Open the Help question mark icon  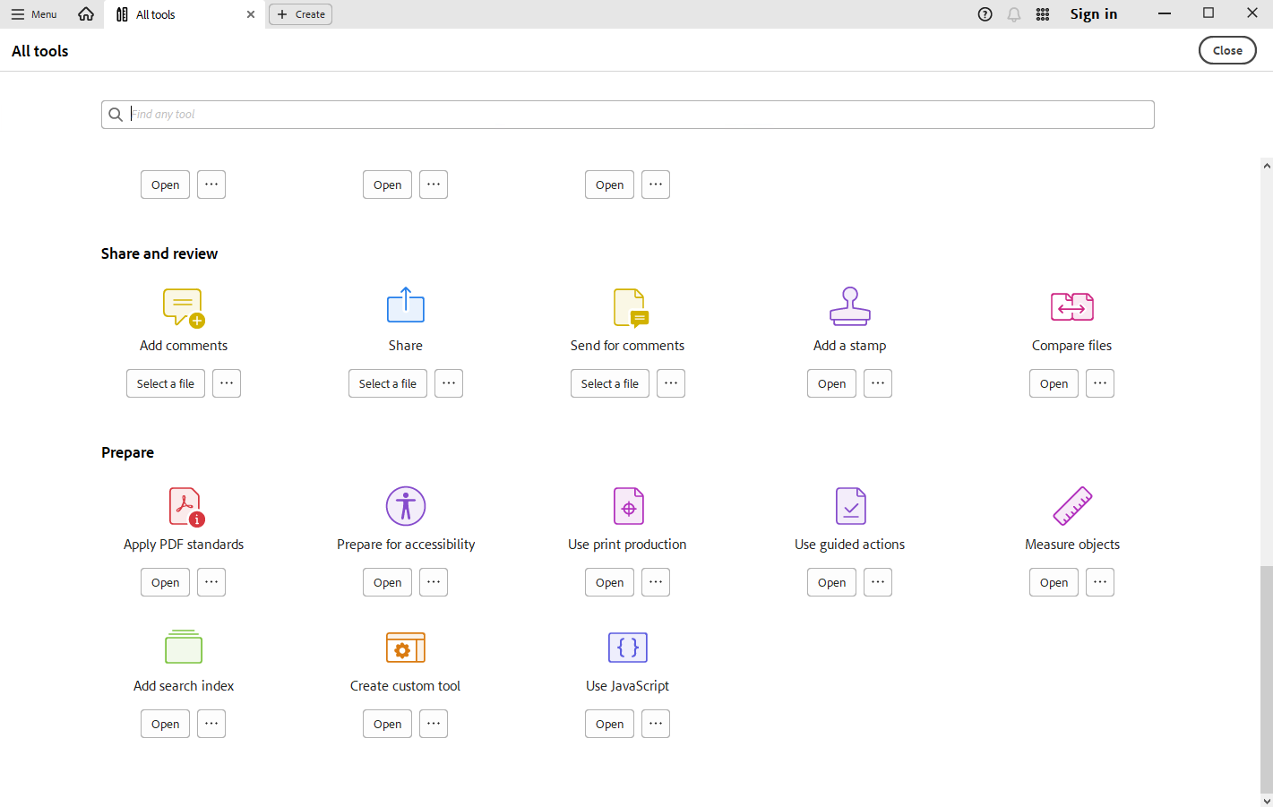985,14
